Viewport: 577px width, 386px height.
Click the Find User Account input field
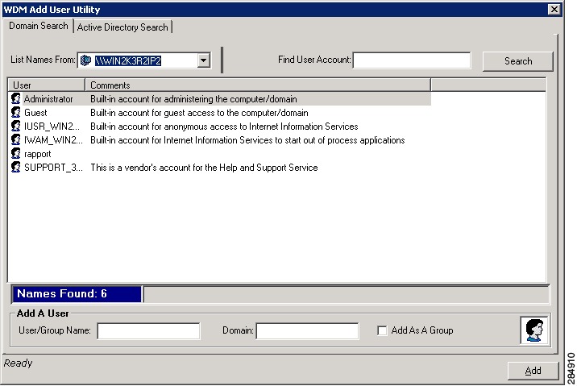tap(412, 60)
